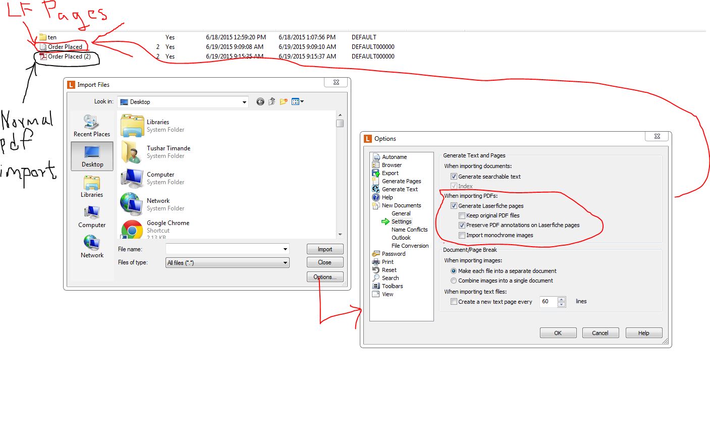Image resolution: width=710 pixels, height=446 pixels.
Task: Select Computer in the left places bar
Action: [92, 216]
